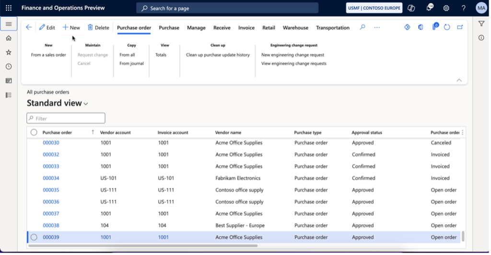Create a New purchase order
Viewport: 491px width, 255px height.
pos(71,27)
